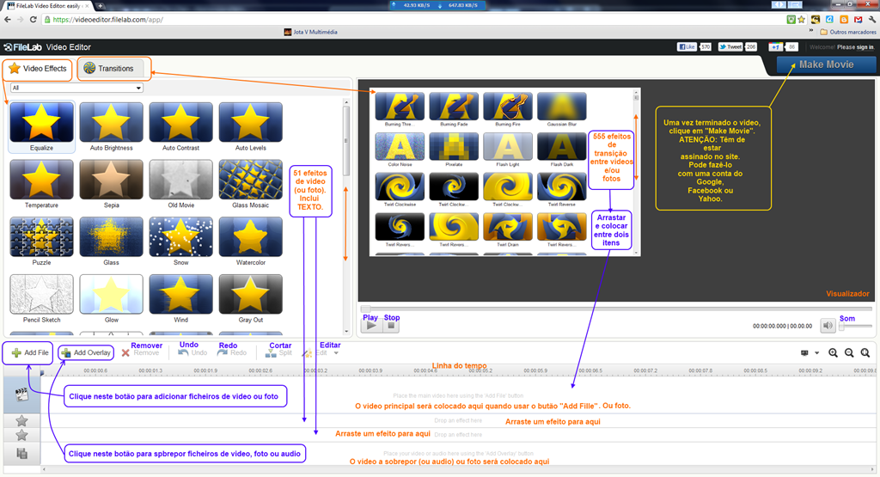Bookmark page with the star icon
The width and height of the screenshot is (880, 477).
click(802, 20)
